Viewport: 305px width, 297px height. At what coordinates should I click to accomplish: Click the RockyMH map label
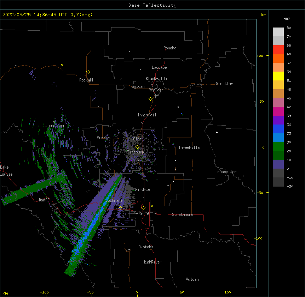pyautogui.click(x=87, y=80)
